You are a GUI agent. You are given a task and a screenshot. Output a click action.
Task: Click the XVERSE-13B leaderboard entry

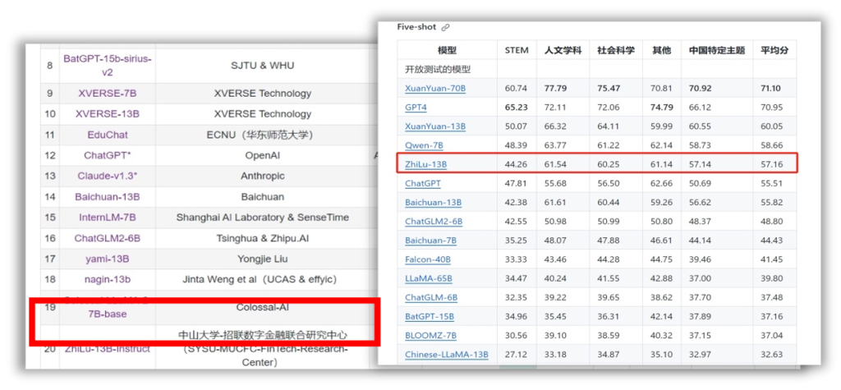point(108,114)
